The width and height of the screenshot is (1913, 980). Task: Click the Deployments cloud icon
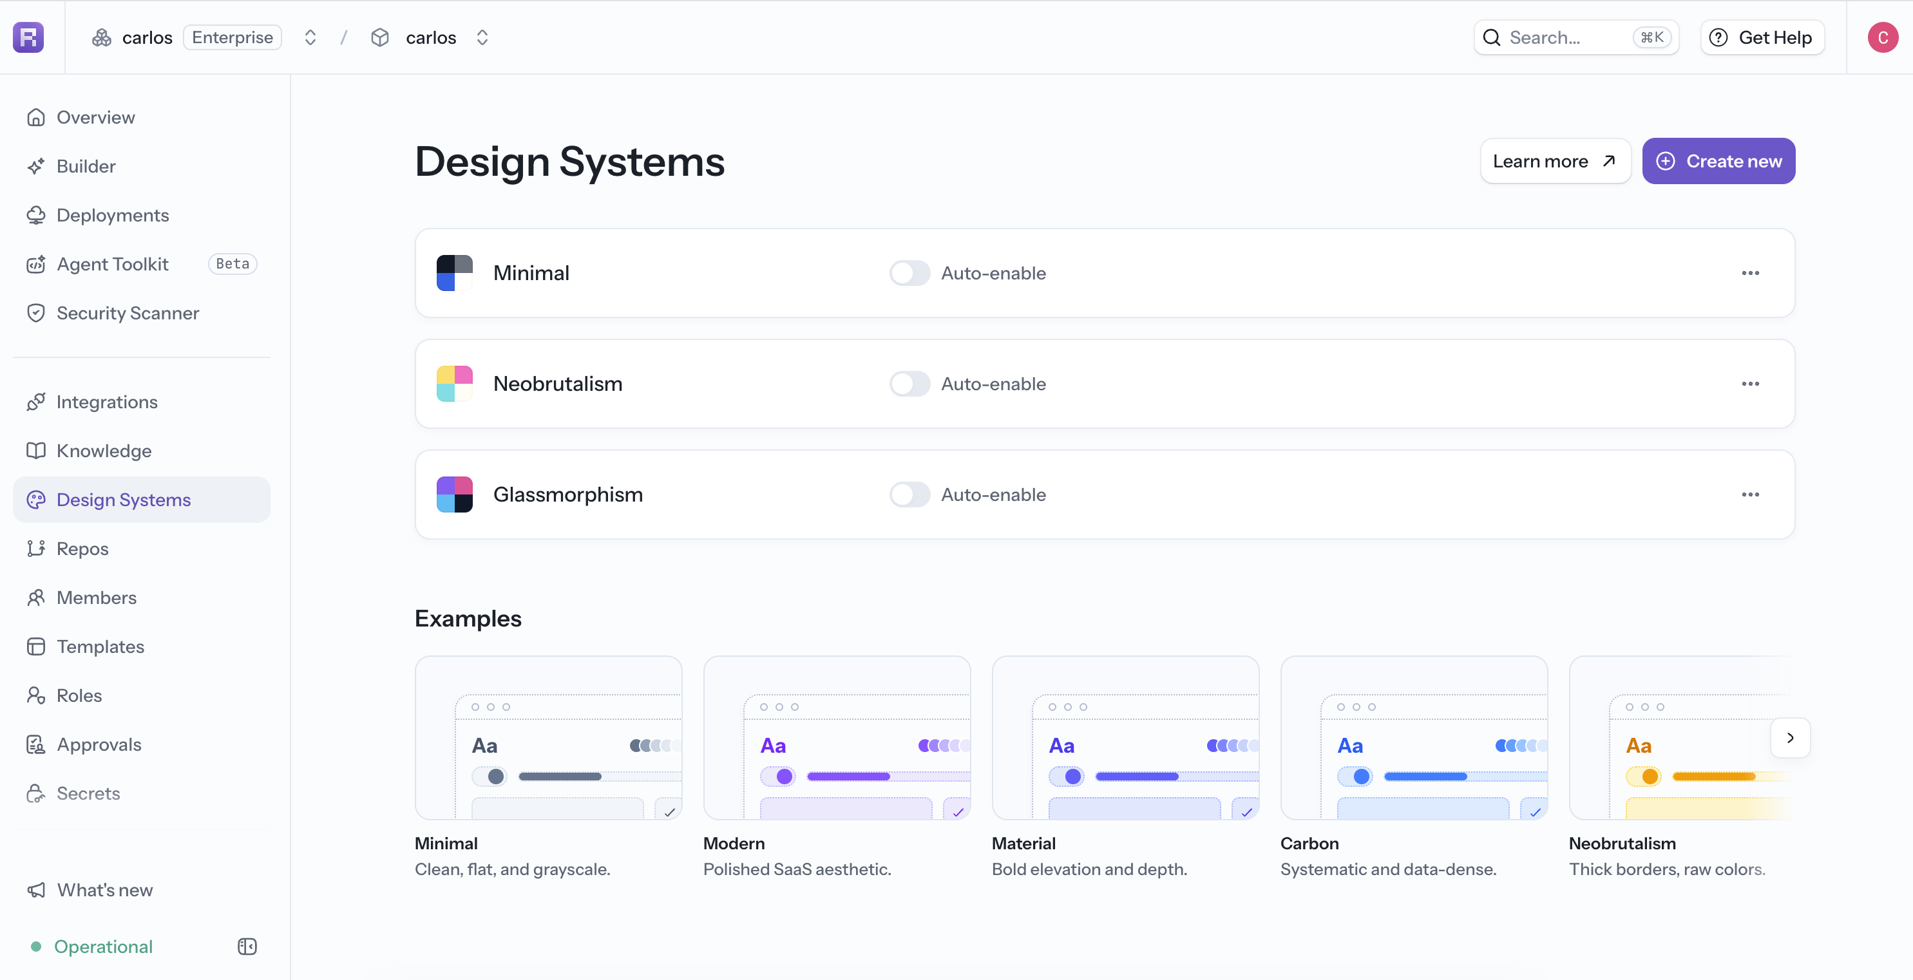click(x=35, y=215)
